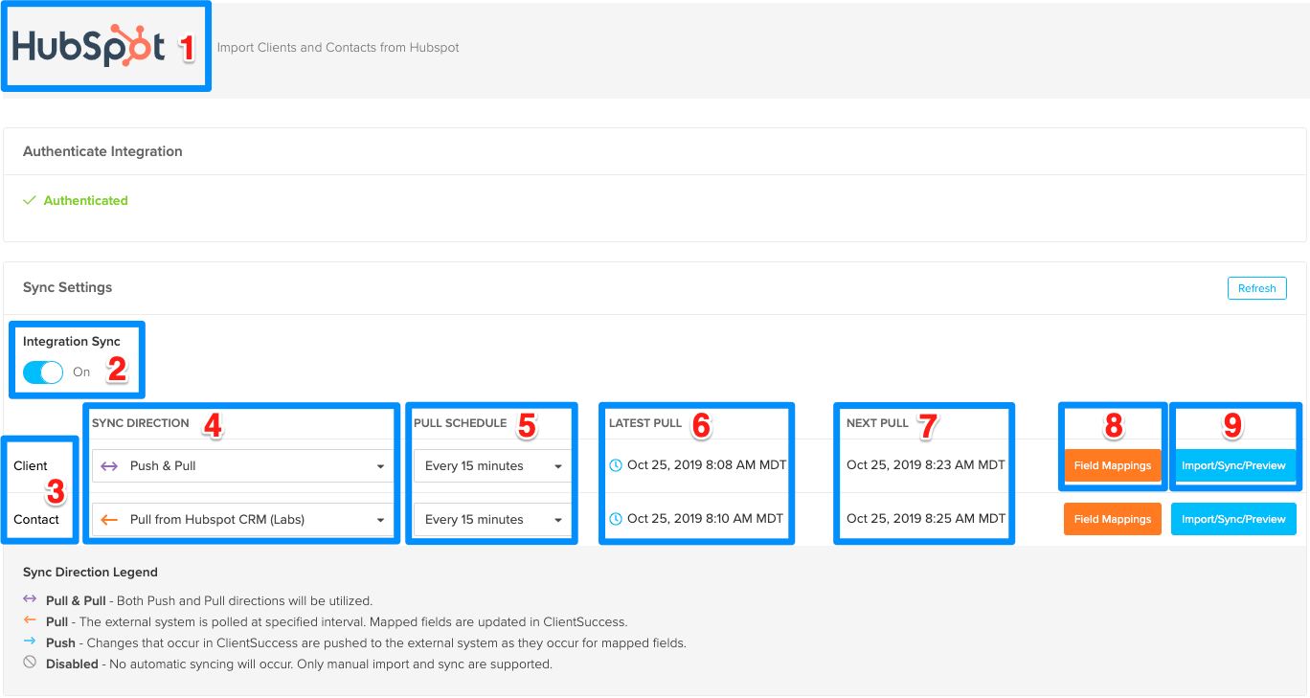
Task: Click the LATEST PULL column header
Action: point(645,422)
